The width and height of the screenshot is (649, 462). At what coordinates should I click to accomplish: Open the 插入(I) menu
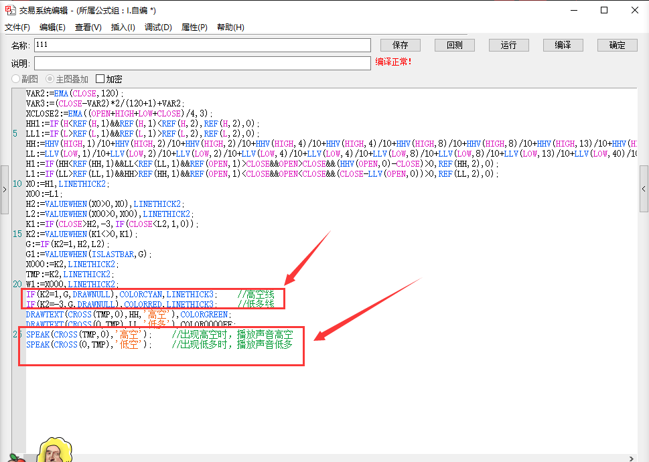[123, 27]
